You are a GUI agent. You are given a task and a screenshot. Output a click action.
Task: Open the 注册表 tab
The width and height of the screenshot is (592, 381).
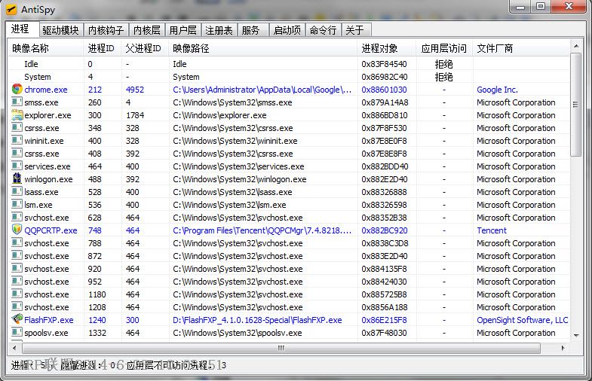(219, 30)
